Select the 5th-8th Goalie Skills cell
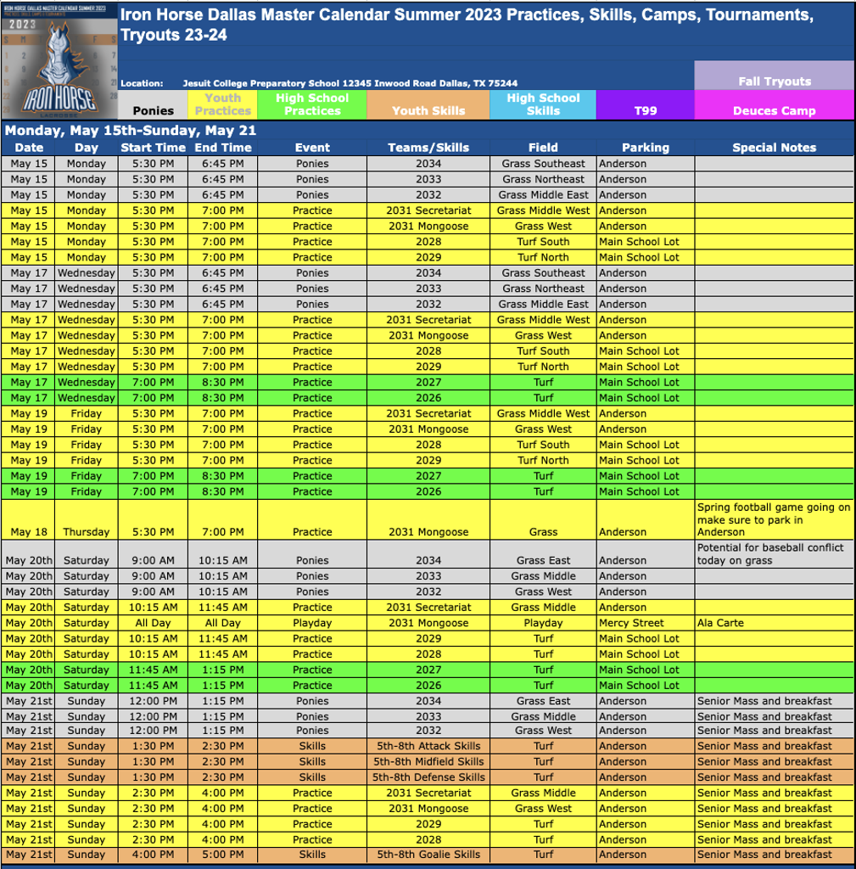Screen dimensions: 856x869 (428, 855)
